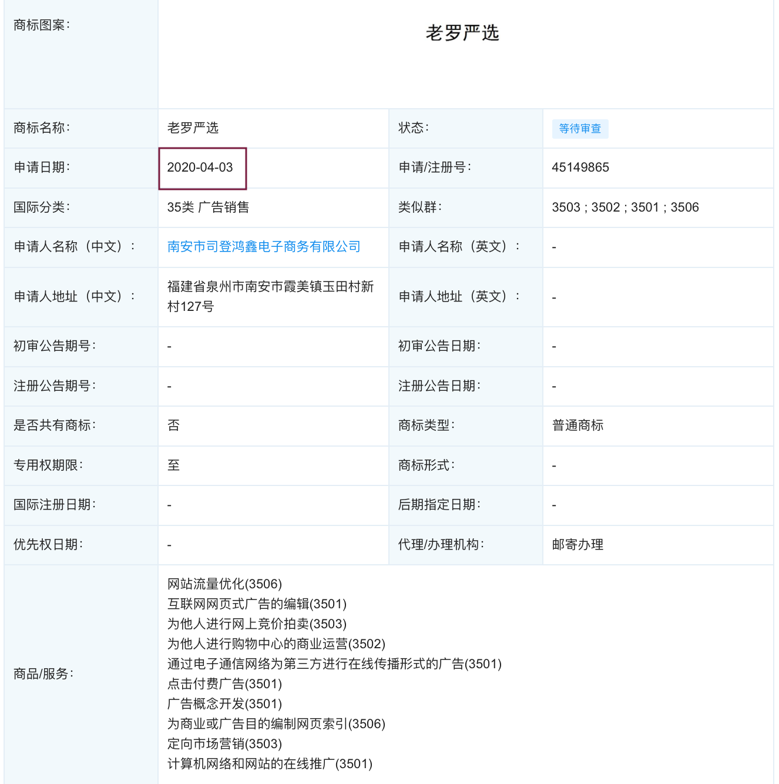Click the 等待审查 status tag
Screen dimensions: 779x784
click(x=580, y=129)
